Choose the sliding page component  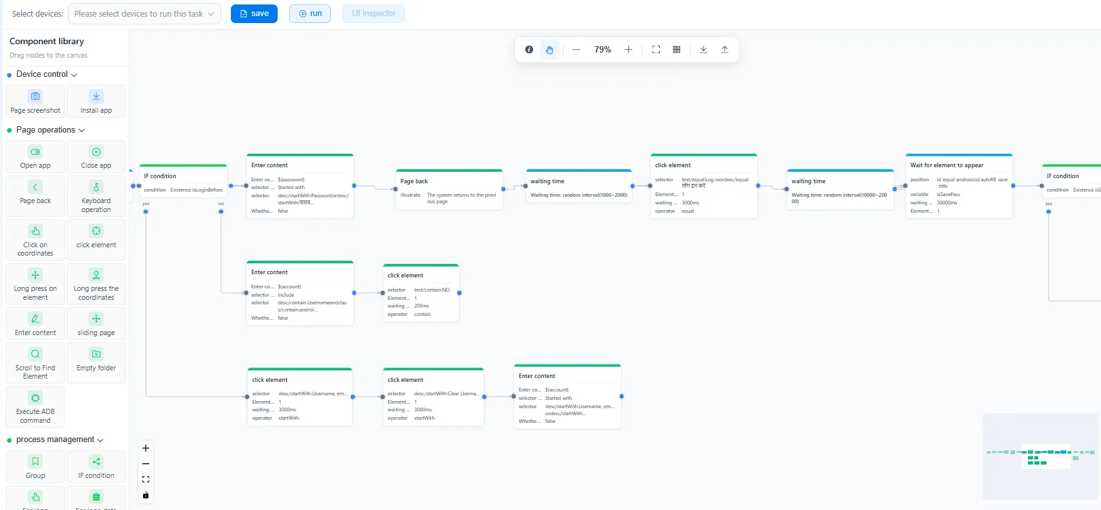[x=96, y=324]
